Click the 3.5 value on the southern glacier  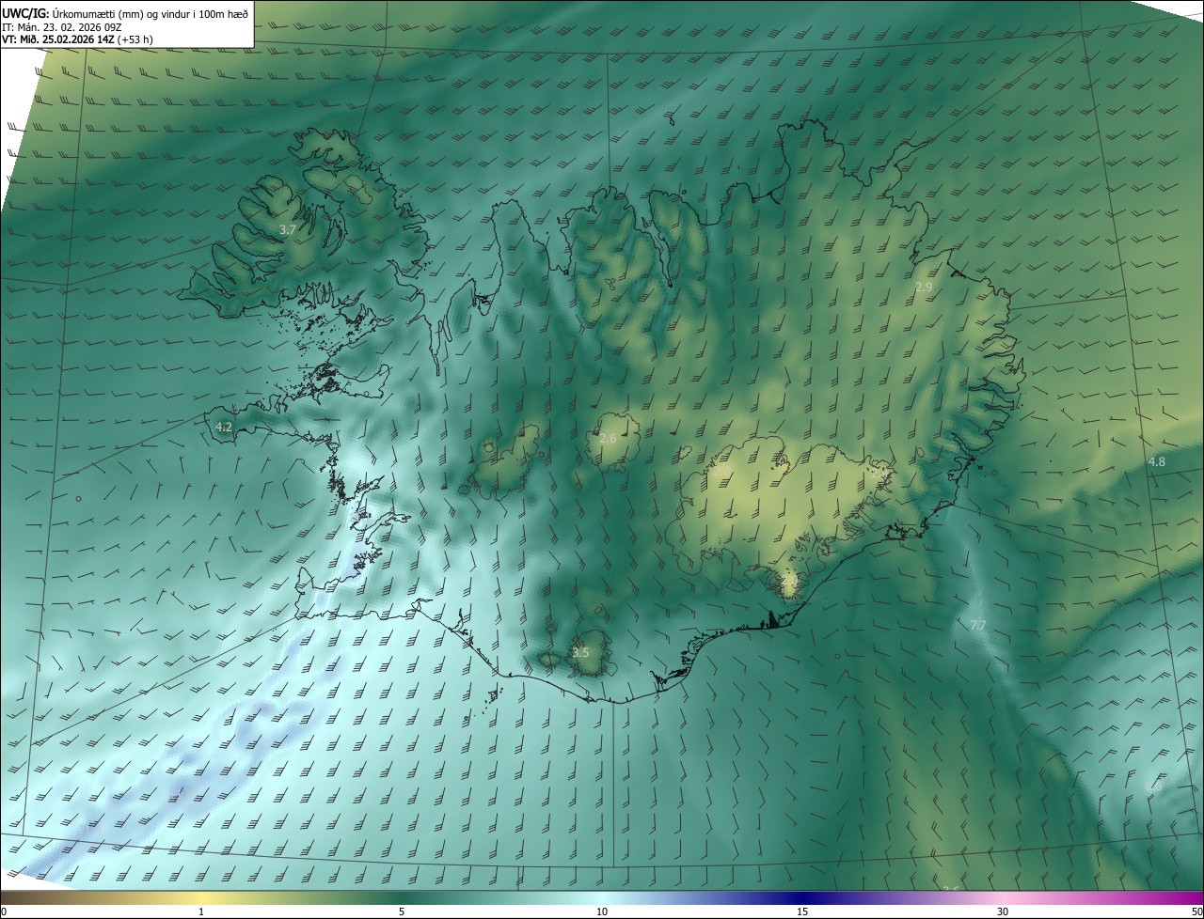[x=580, y=652]
